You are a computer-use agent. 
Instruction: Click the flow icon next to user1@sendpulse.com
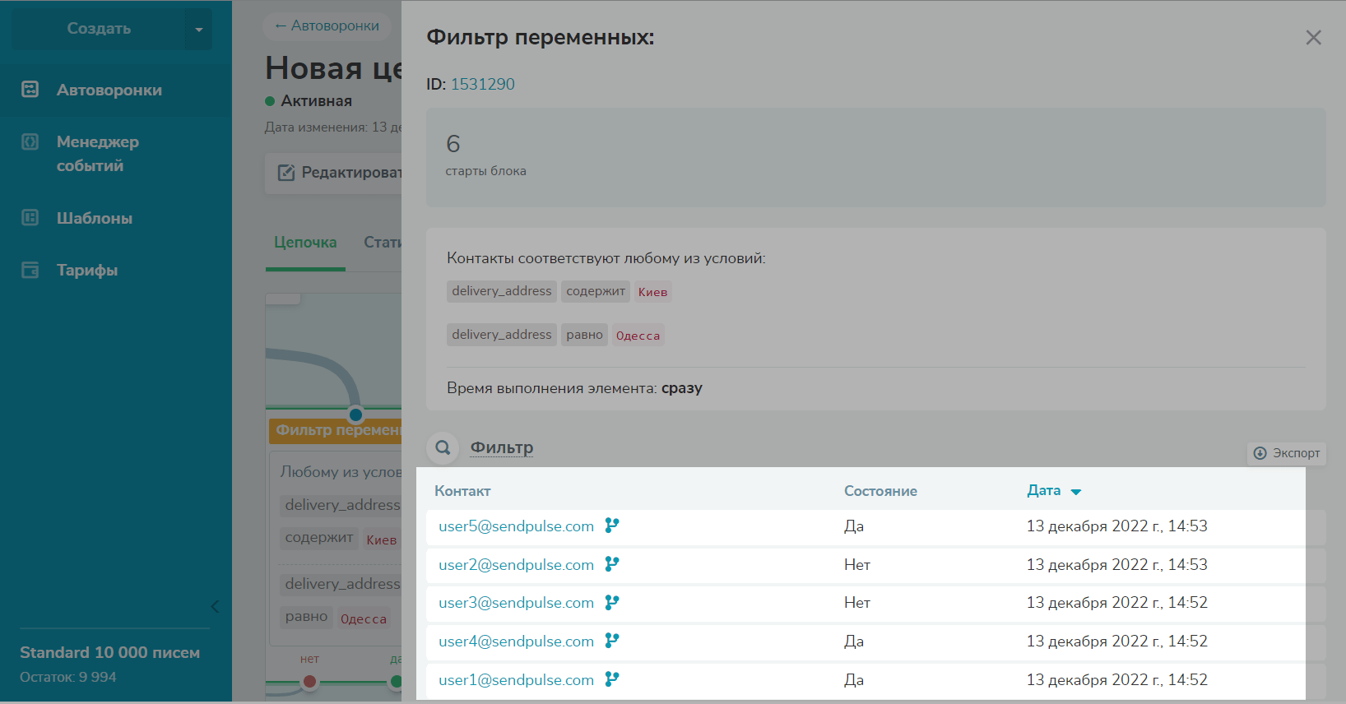coord(612,679)
